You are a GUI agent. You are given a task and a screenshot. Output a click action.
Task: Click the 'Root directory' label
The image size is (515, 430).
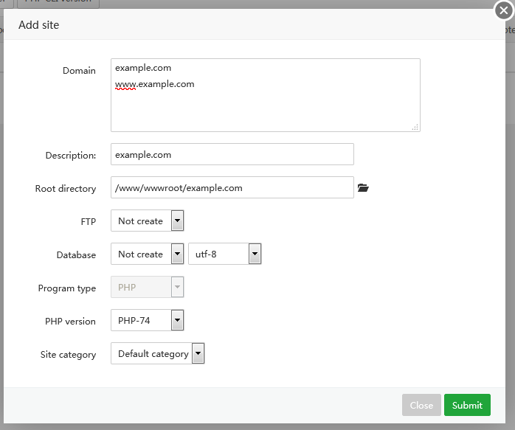click(x=66, y=189)
